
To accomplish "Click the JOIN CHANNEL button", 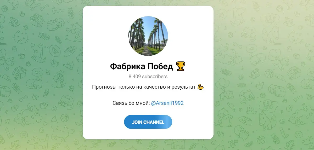I will (x=148, y=122).
